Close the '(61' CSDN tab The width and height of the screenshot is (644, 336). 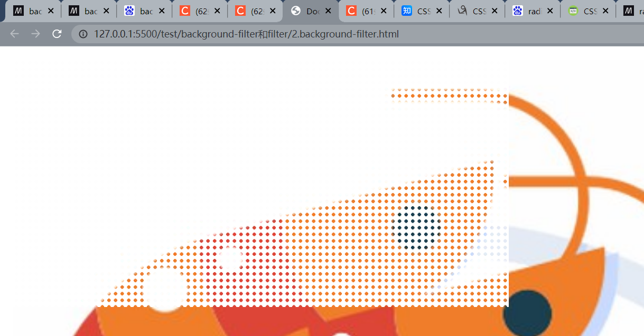click(x=384, y=11)
